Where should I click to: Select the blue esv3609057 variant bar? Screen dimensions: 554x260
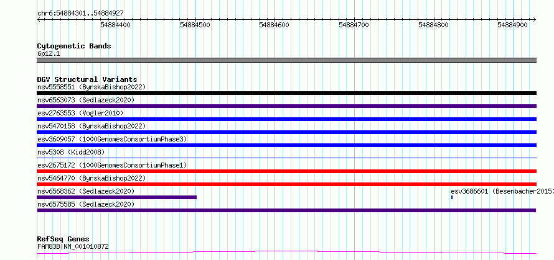[x=286, y=145]
